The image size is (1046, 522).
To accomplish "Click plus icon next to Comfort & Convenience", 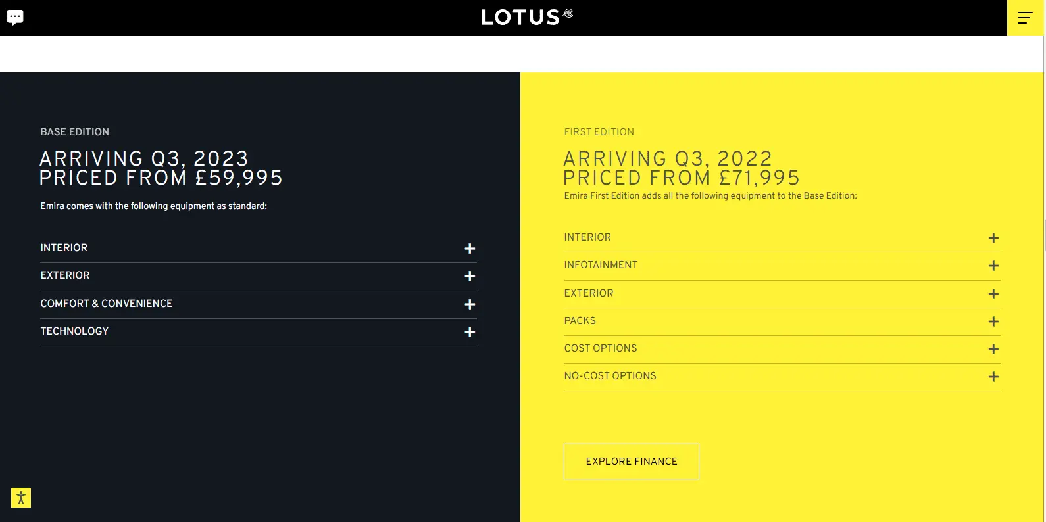I will click(470, 304).
